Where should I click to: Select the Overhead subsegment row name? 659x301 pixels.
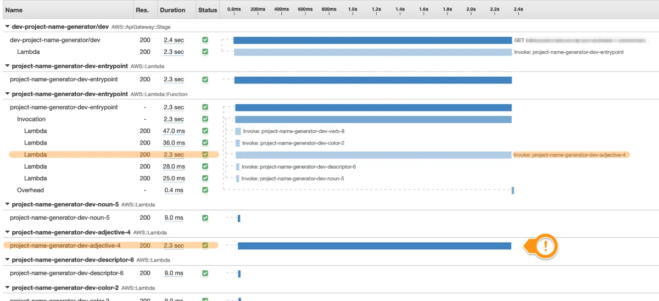30,190
